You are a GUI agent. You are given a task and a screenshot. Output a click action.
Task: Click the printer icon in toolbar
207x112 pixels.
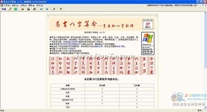point(34,9)
